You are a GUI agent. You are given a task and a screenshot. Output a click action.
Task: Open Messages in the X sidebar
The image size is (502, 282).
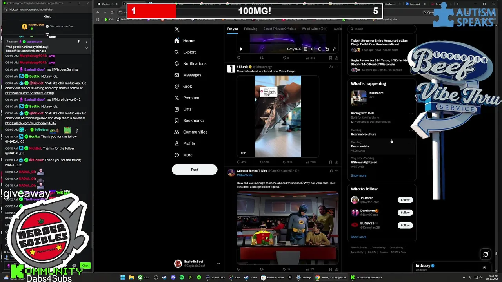tap(187, 75)
